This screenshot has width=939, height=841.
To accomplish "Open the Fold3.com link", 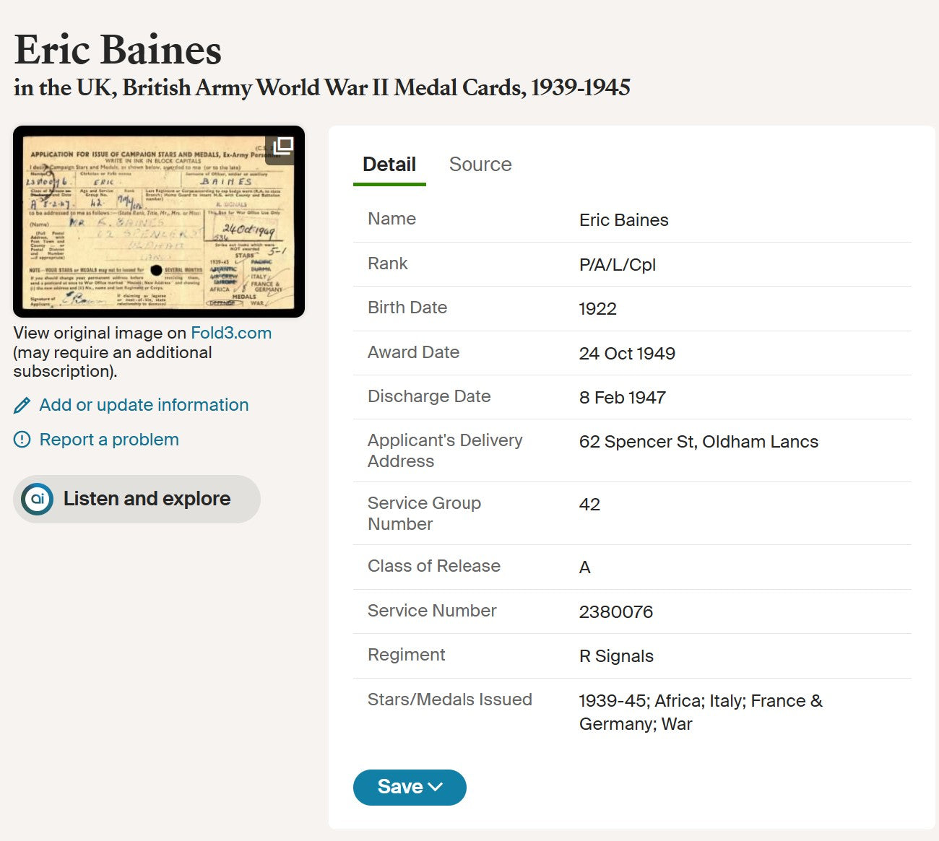I will (231, 333).
